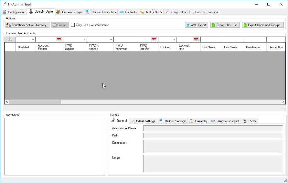This screenshot has width=288, height=183.
Task: Sort by the LastName column header
Action: (230, 47)
